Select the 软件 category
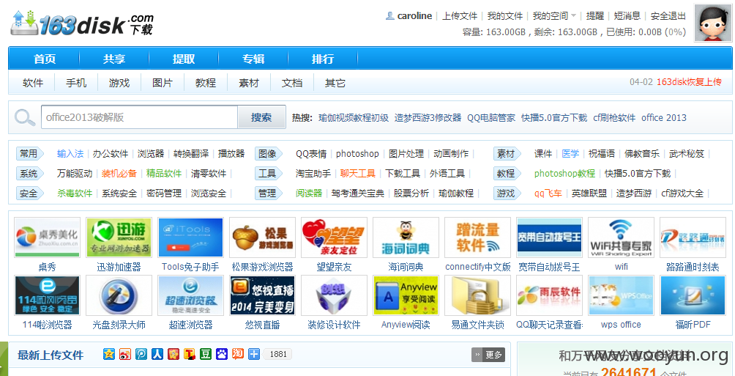Screen dimensions: 735x376 33,83
